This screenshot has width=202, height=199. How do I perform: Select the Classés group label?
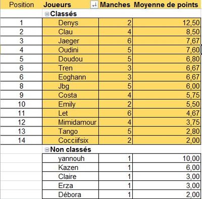tap(64, 14)
